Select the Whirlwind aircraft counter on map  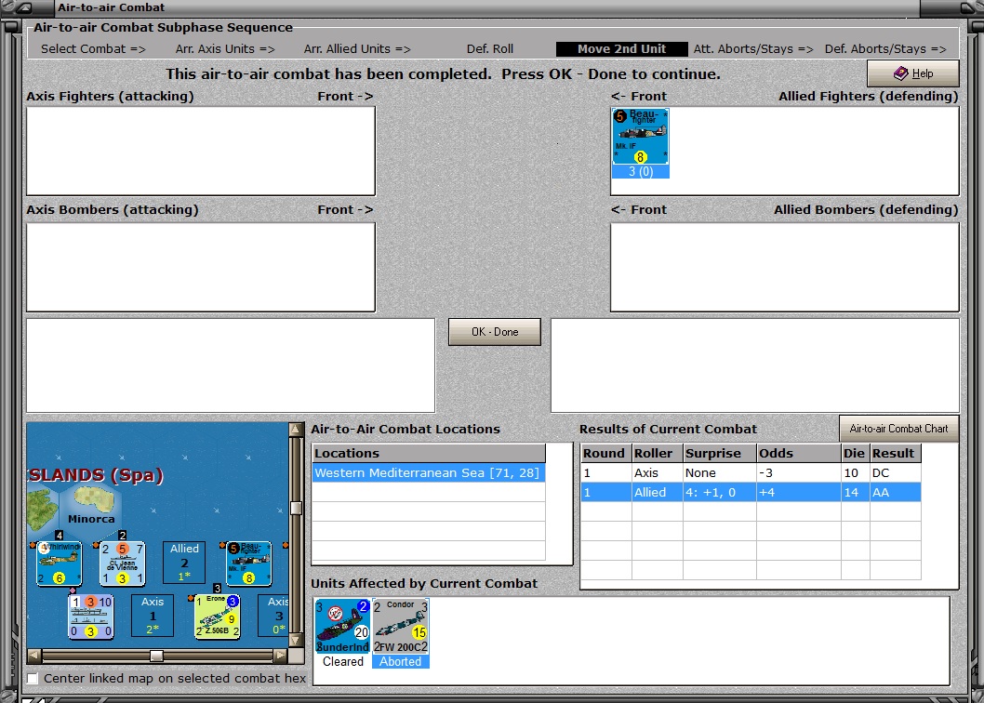[x=59, y=563]
